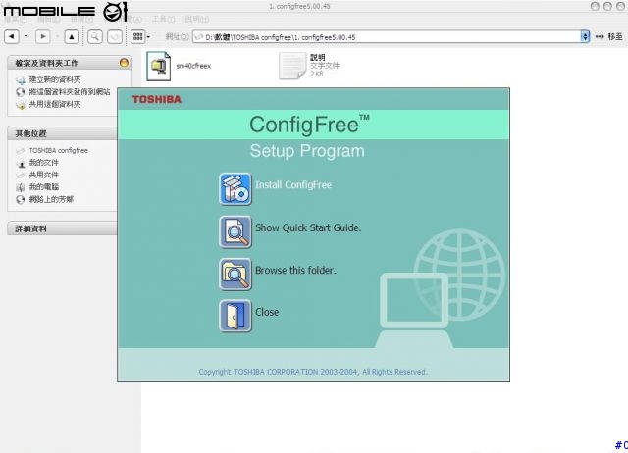Open the 說明(H) menu
628x453 pixels.
(x=196, y=19)
